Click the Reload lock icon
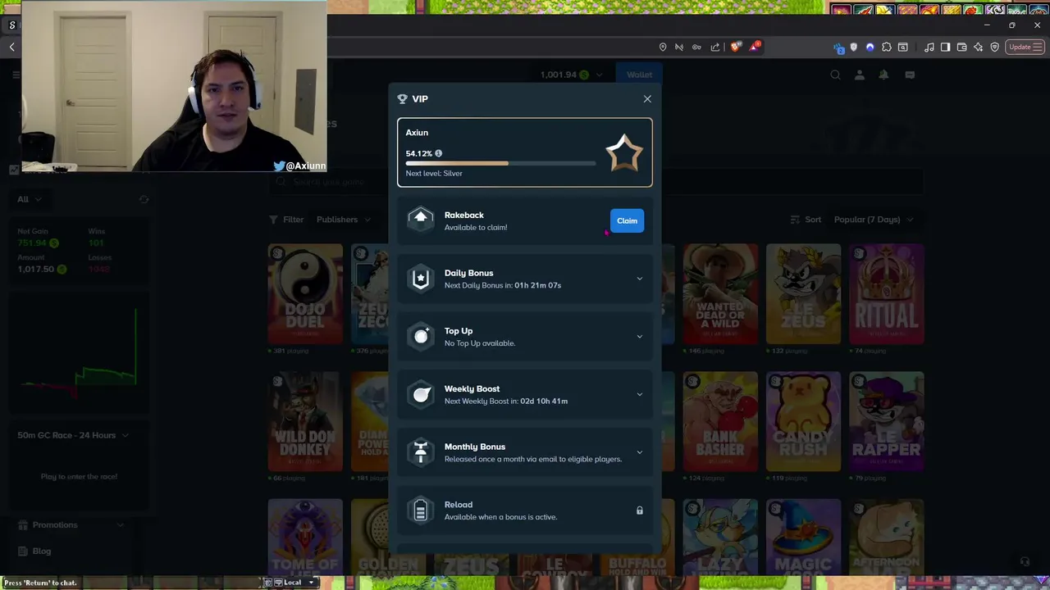Screen dimensions: 1050x590 tap(640, 511)
